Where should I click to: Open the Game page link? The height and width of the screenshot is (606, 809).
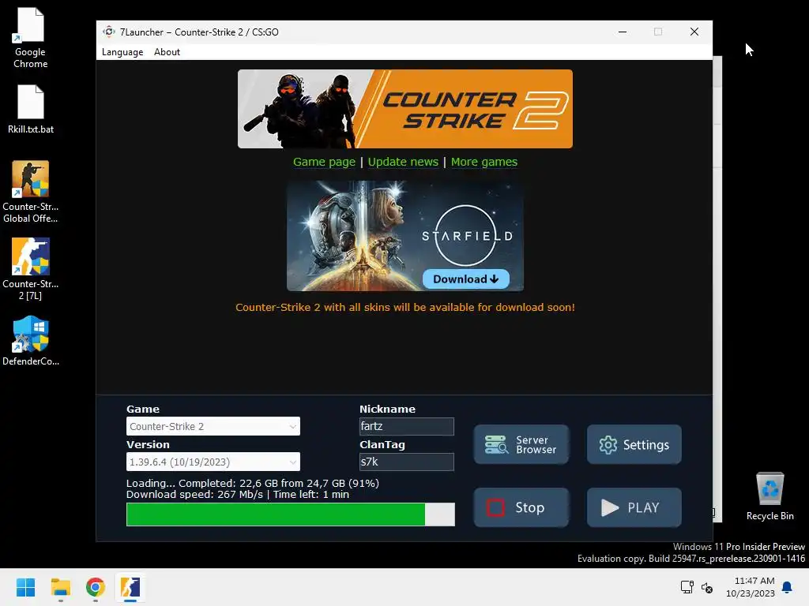click(x=324, y=162)
